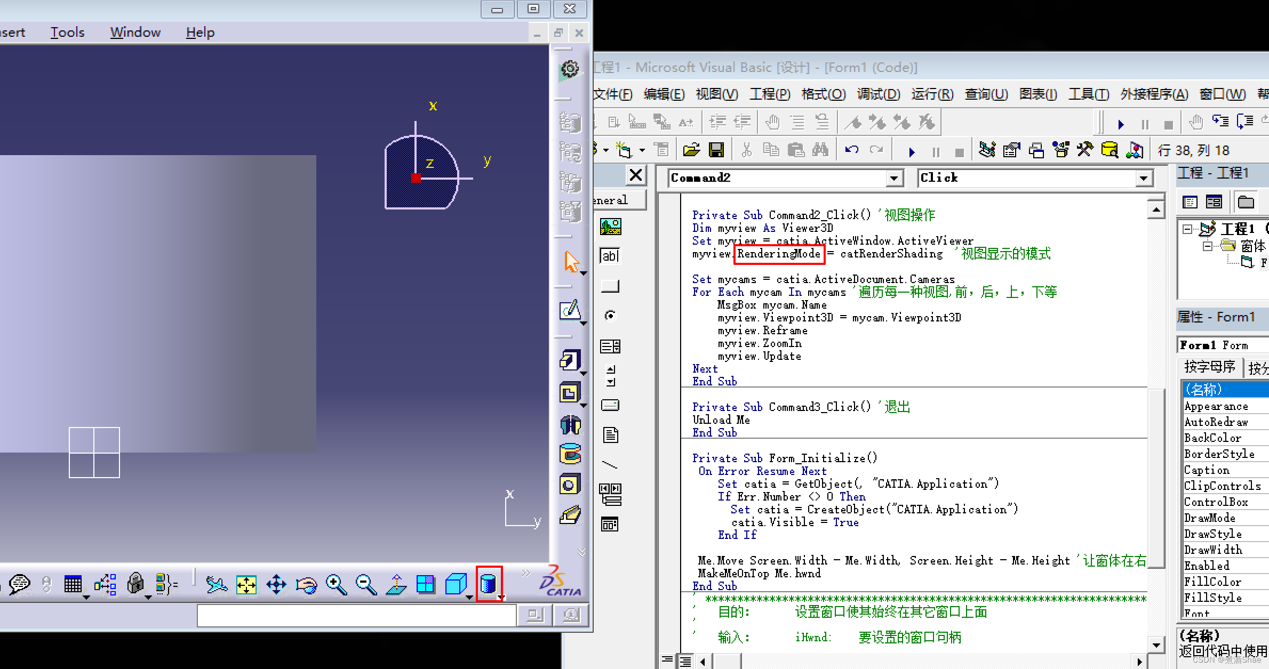Image resolution: width=1269 pixels, height=669 pixels.
Task: Click the shaded cylinder render mode icon
Action: [x=488, y=584]
